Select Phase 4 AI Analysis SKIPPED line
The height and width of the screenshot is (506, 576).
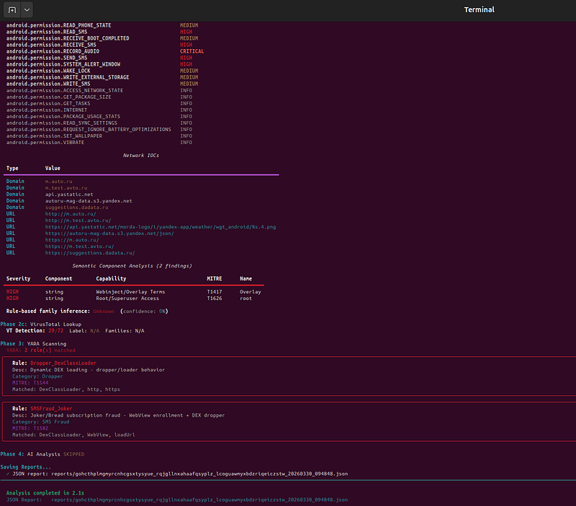(x=42, y=455)
